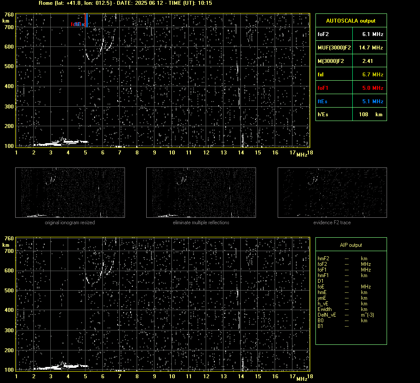Click the 500 km axis label on top ionogram
This screenshot has width=420, height=383.
coord(9,66)
